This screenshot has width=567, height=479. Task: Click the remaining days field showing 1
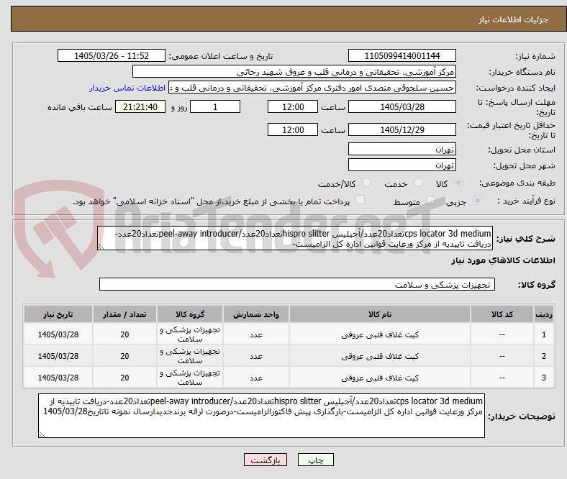tap(215, 106)
